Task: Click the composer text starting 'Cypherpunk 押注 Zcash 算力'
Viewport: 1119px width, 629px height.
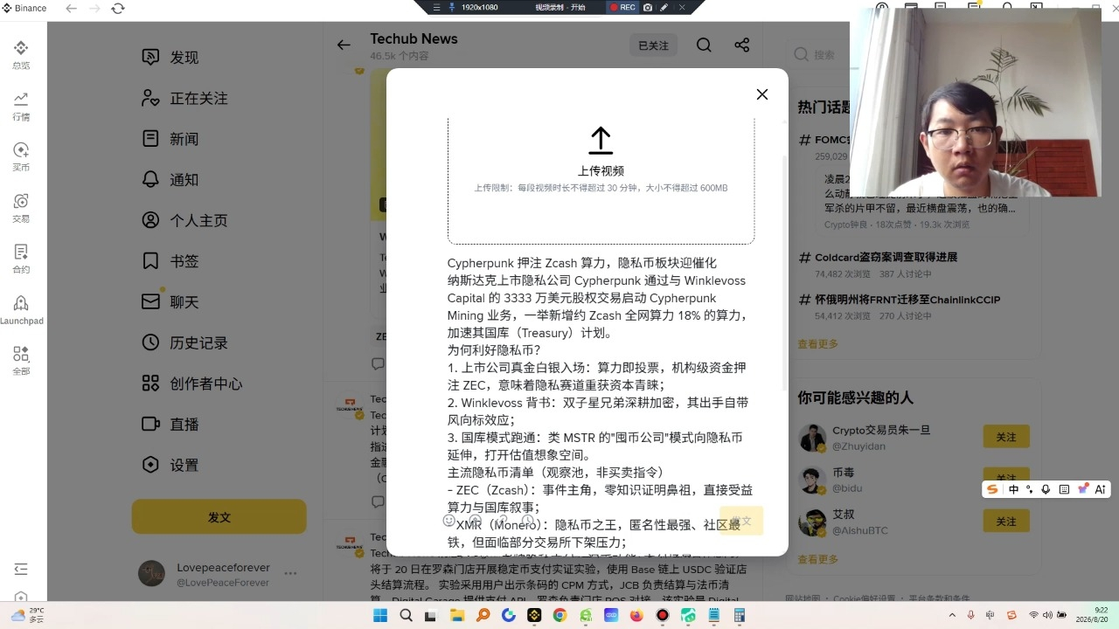Action: (582, 263)
